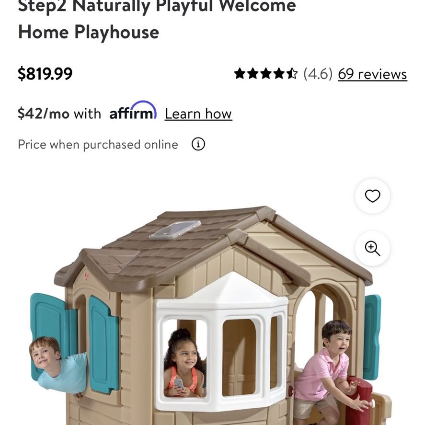Screen dimensions: 425x425
Task: Click the Affirm logo
Action: (x=133, y=110)
